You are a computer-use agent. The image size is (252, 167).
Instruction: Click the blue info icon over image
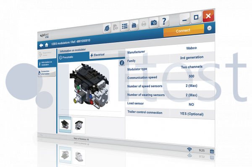122,63
